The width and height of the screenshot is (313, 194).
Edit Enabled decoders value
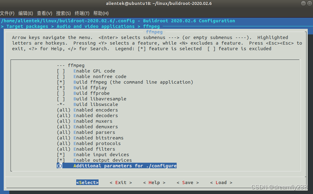coord(87,116)
